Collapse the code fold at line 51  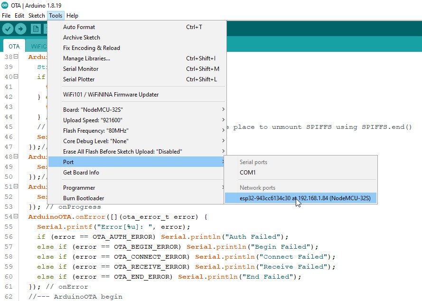16,186
